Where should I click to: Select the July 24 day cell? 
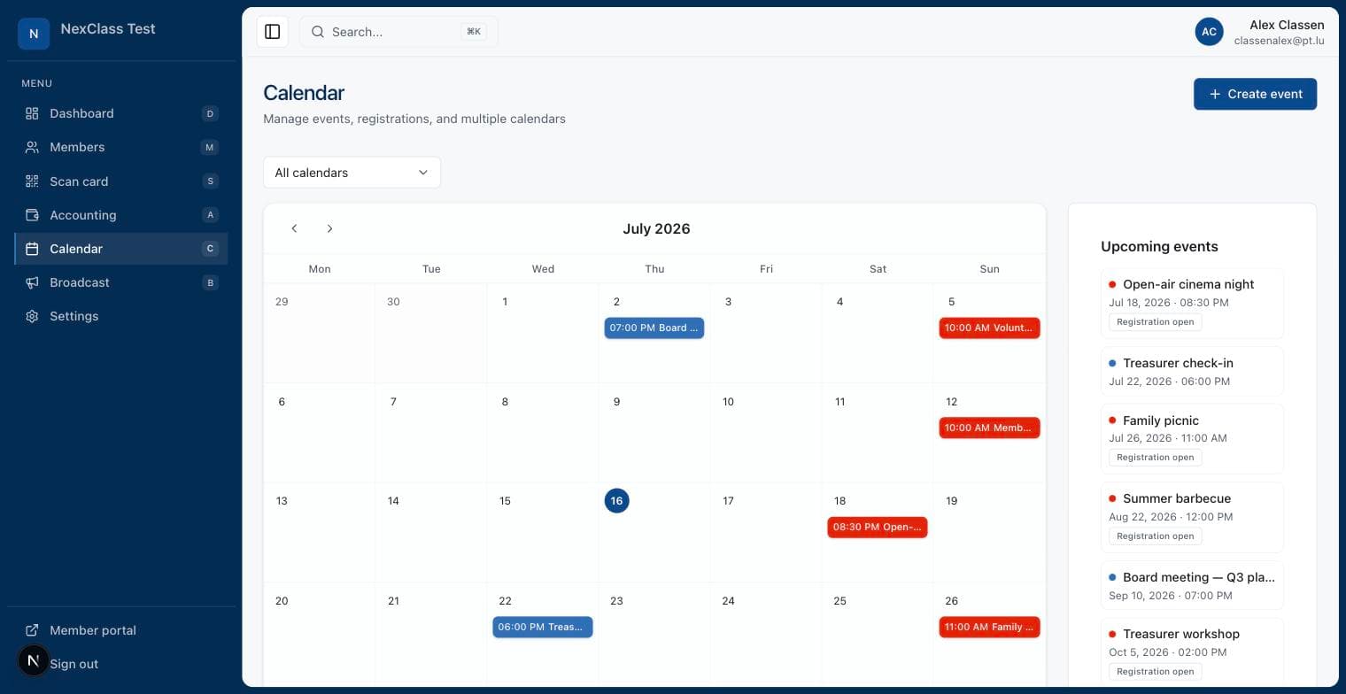[766, 633]
